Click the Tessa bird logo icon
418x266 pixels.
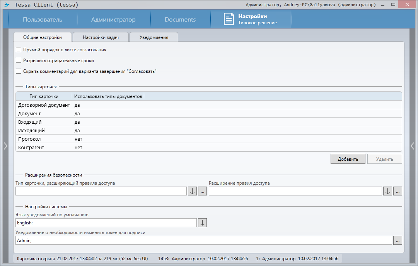click(x=7, y=5)
